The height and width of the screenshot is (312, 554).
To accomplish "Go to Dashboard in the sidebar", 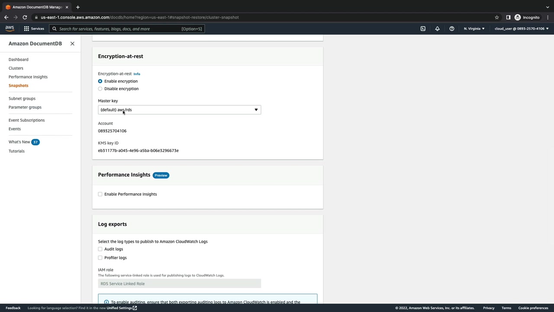I will 18,59.
